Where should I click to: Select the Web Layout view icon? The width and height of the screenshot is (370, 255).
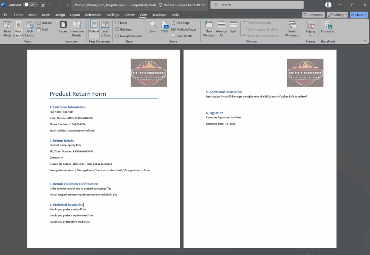tap(30, 29)
